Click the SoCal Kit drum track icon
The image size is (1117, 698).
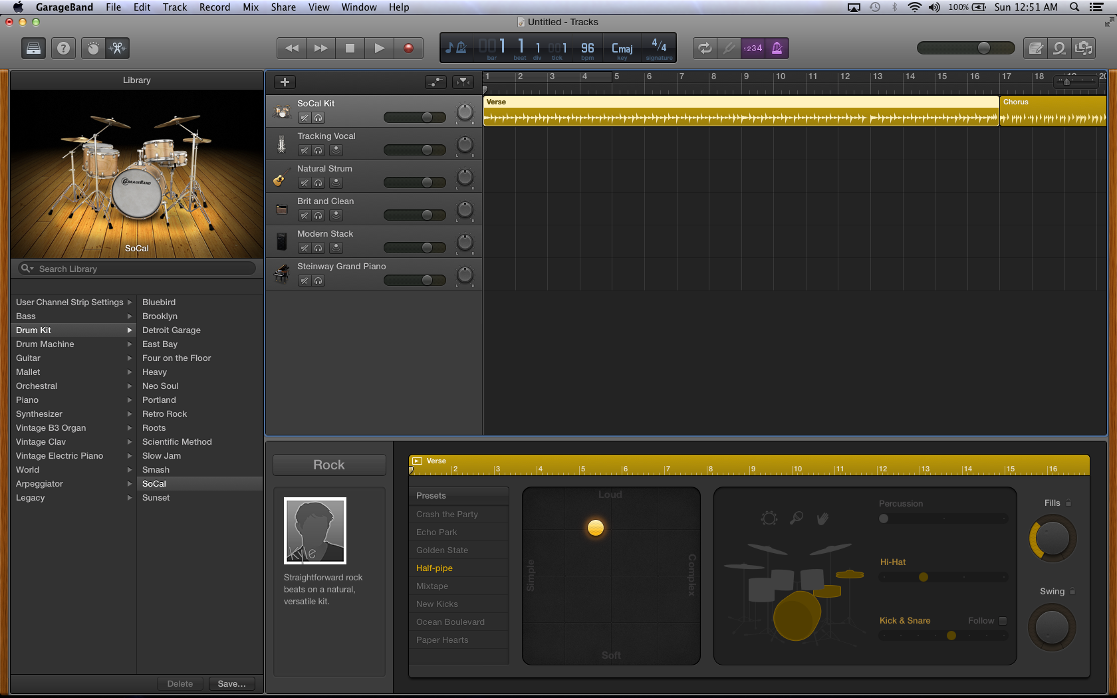pos(282,111)
